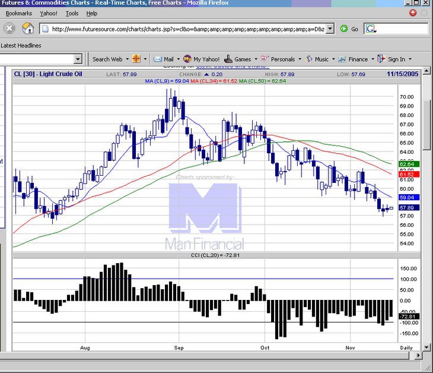Expand the Personals dropdown arrow

[x=300, y=59]
